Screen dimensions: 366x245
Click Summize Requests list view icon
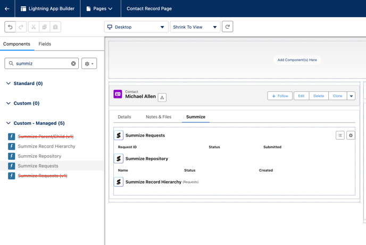tap(340, 136)
